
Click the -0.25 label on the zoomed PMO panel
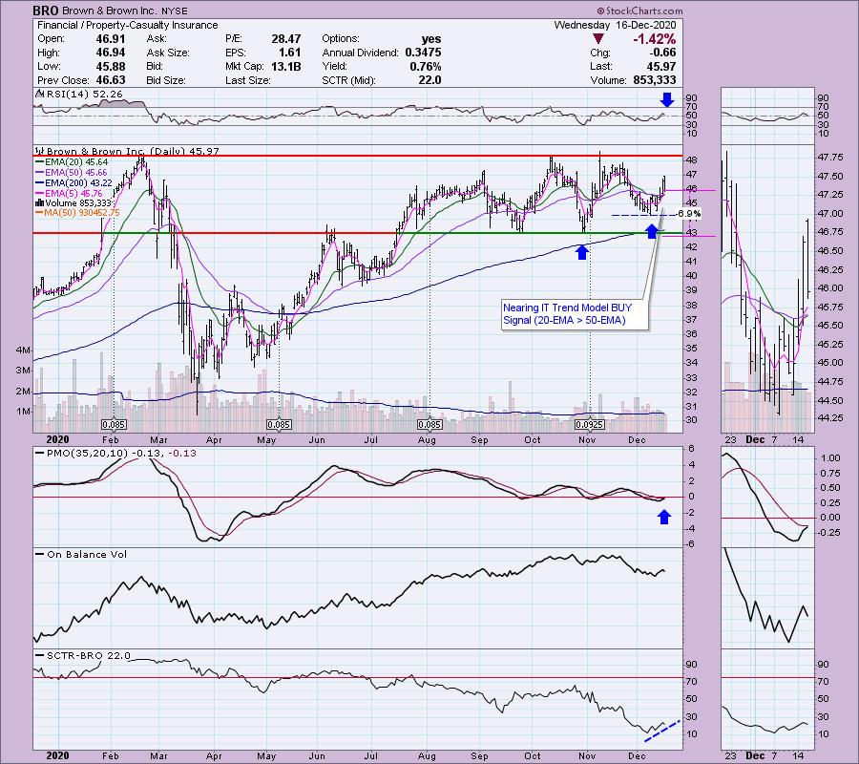828,533
